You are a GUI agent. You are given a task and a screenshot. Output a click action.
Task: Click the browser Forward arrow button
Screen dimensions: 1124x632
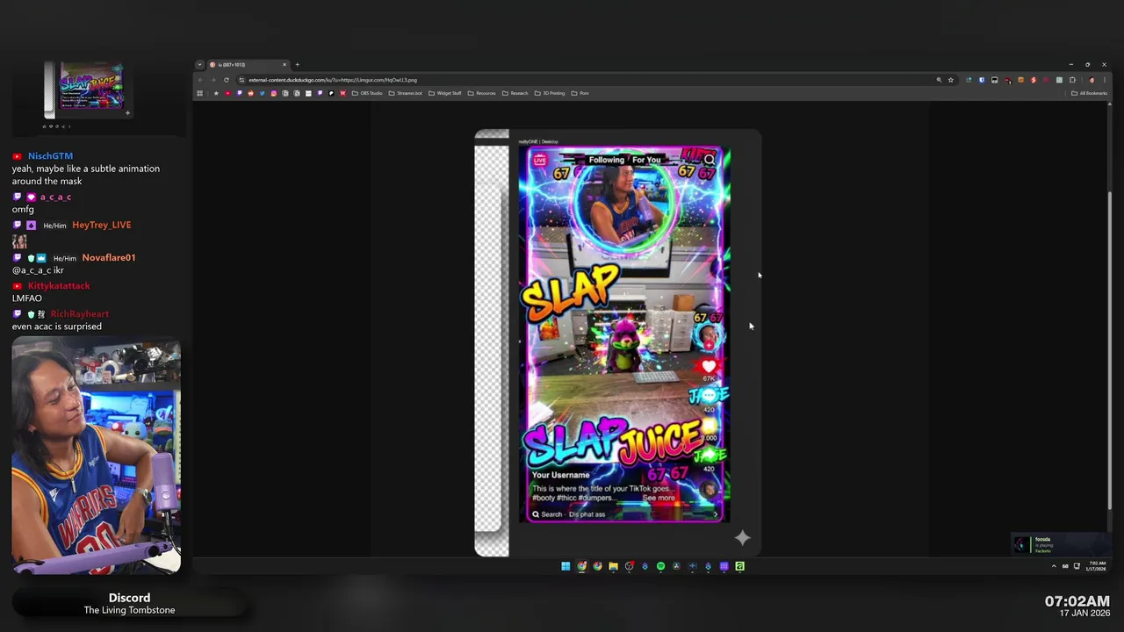click(x=213, y=80)
